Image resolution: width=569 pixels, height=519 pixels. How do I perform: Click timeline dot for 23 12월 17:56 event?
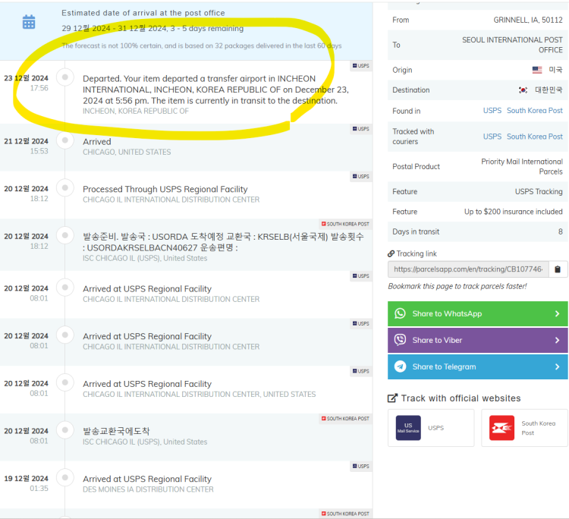[x=65, y=77]
